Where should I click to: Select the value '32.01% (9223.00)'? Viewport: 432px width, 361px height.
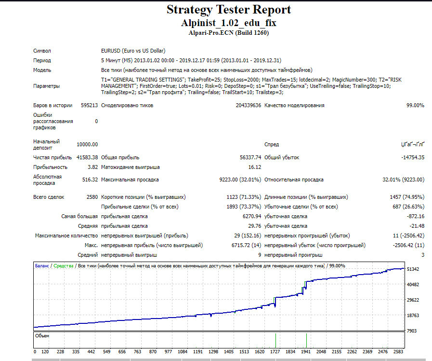tap(404, 180)
